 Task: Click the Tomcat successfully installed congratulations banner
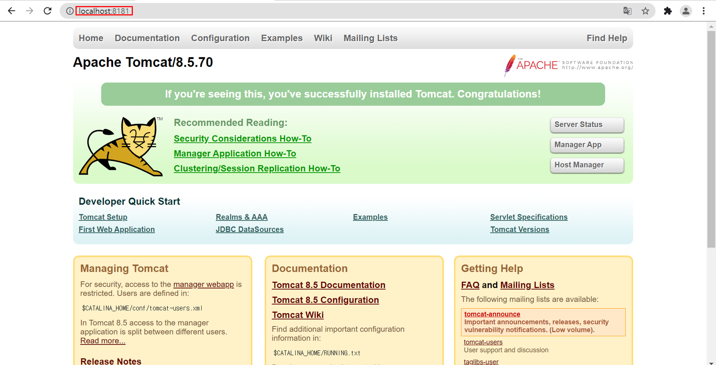pos(353,94)
